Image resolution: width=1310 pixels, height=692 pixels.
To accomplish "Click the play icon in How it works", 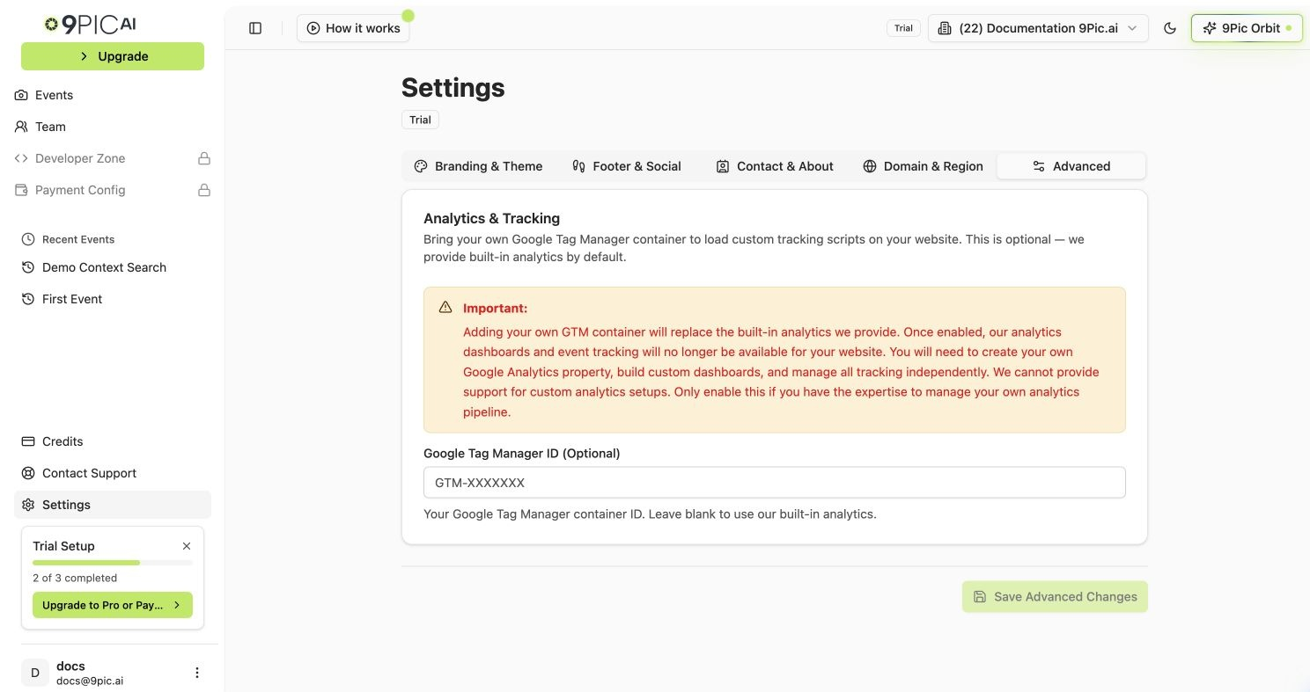I will tap(313, 28).
